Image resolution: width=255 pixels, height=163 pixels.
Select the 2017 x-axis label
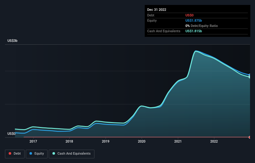33,141
